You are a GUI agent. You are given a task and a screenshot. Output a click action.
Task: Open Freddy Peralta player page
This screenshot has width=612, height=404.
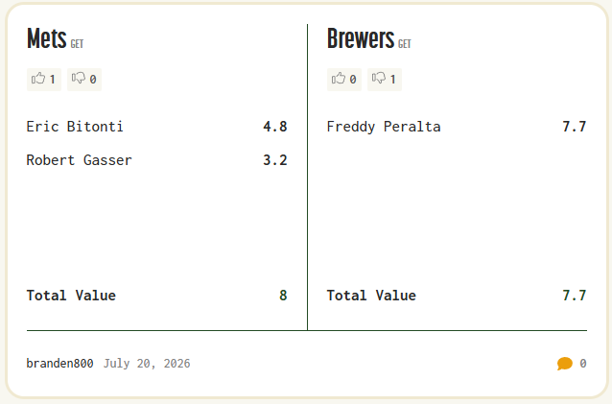point(384,127)
